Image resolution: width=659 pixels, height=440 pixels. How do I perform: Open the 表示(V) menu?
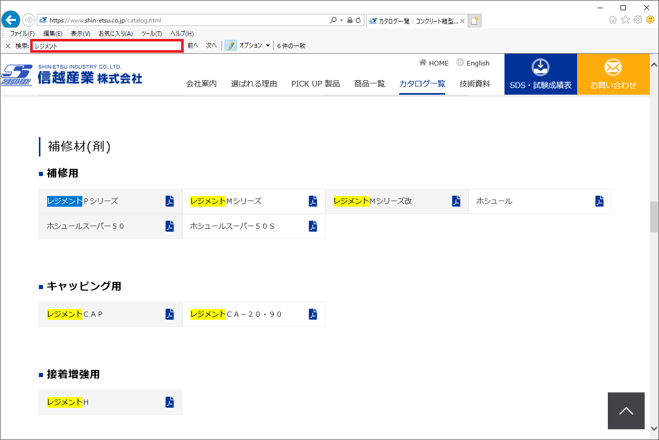[80, 33]
